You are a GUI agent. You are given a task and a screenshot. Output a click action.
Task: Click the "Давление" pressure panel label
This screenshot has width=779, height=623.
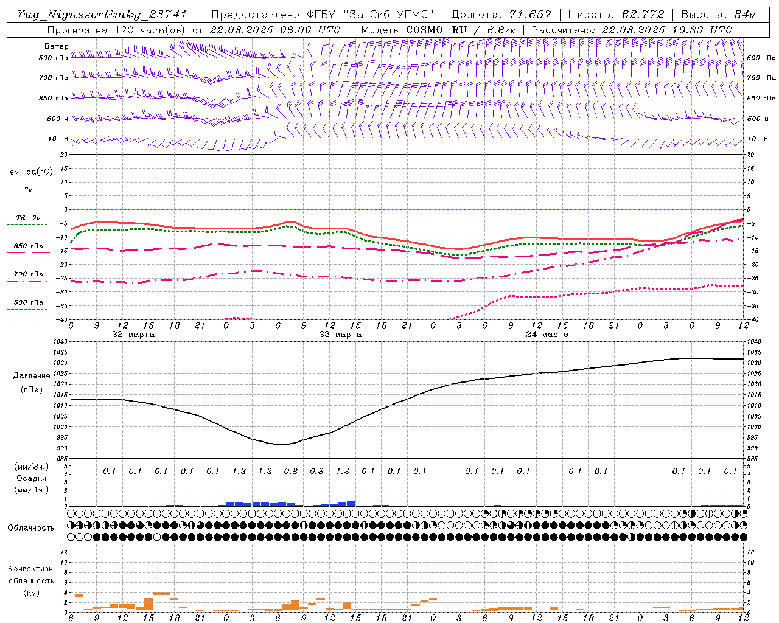point(32,376)
